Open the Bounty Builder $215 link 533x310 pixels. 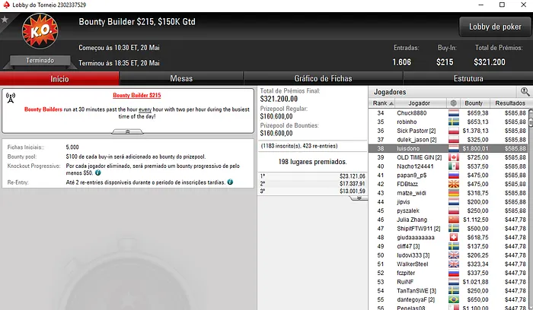coord(137,95)
